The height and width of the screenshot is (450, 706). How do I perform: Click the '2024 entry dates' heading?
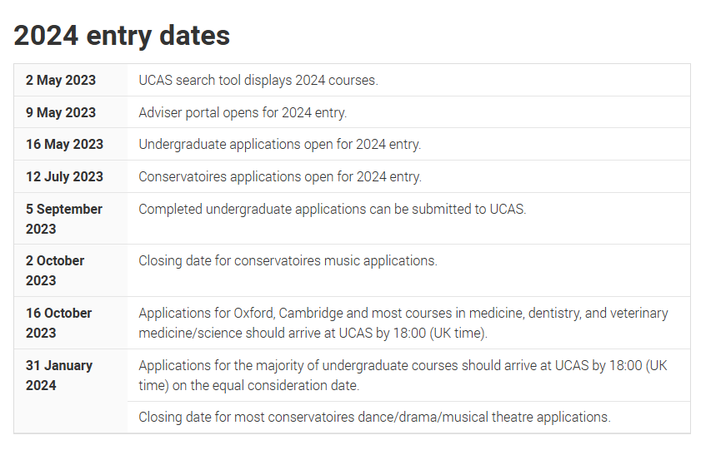122,36
